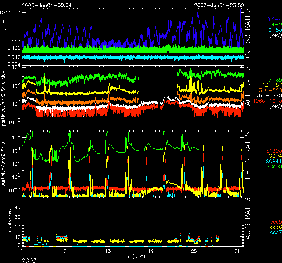
Task: Click the end date 2003-Jan31-23:59 header
Action: [x=219, y=5]
